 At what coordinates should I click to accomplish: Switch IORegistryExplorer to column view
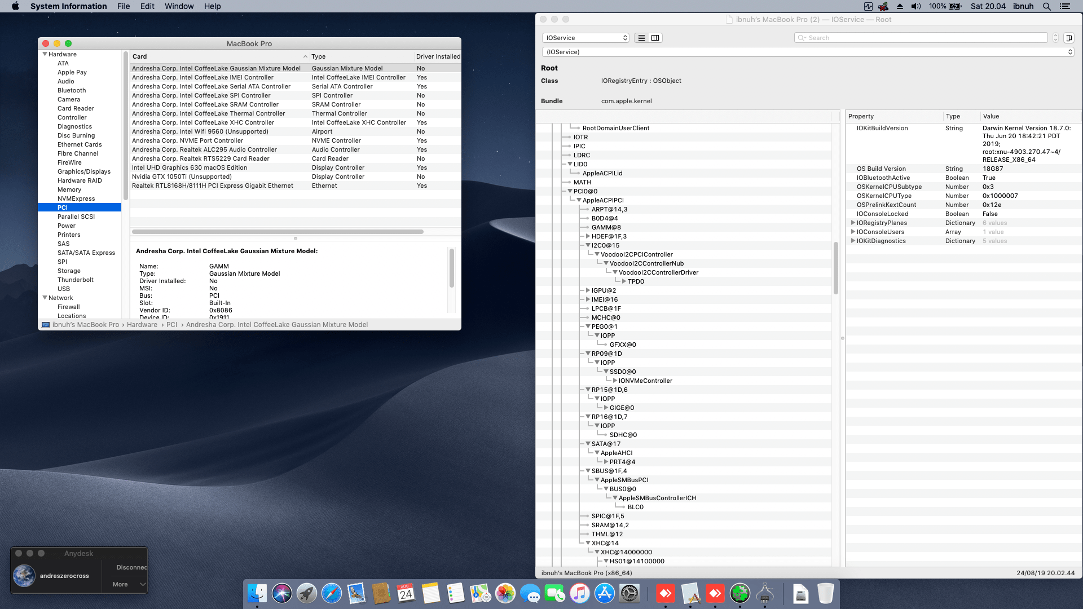coord(655,38)
